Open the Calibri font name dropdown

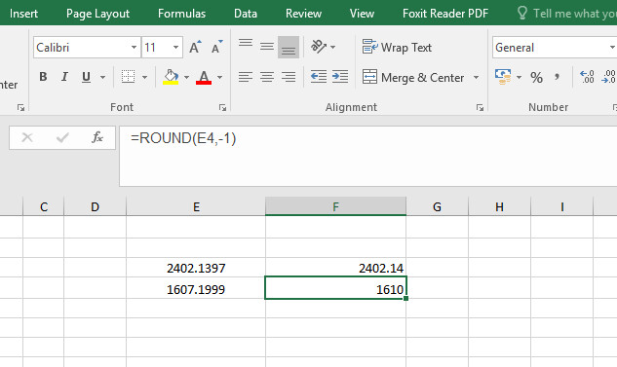coord(134,48)
